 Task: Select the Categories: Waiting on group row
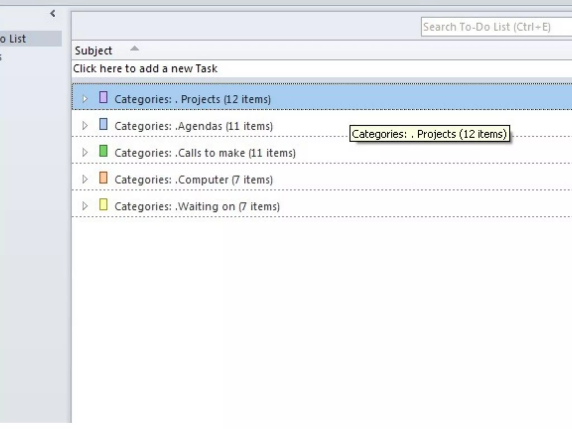tap(197, 207)
